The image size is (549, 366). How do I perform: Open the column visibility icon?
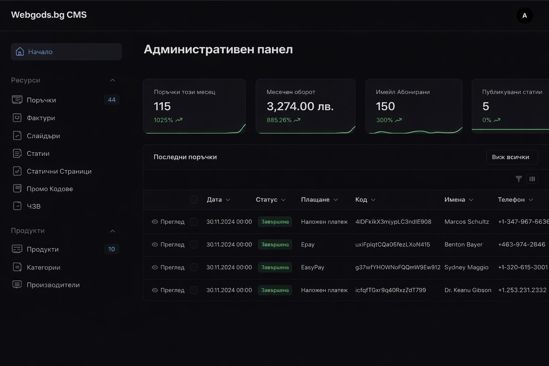(x=532, y=179)
